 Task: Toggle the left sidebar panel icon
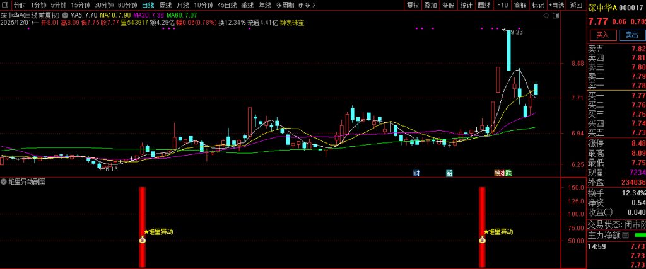point(5,5)
